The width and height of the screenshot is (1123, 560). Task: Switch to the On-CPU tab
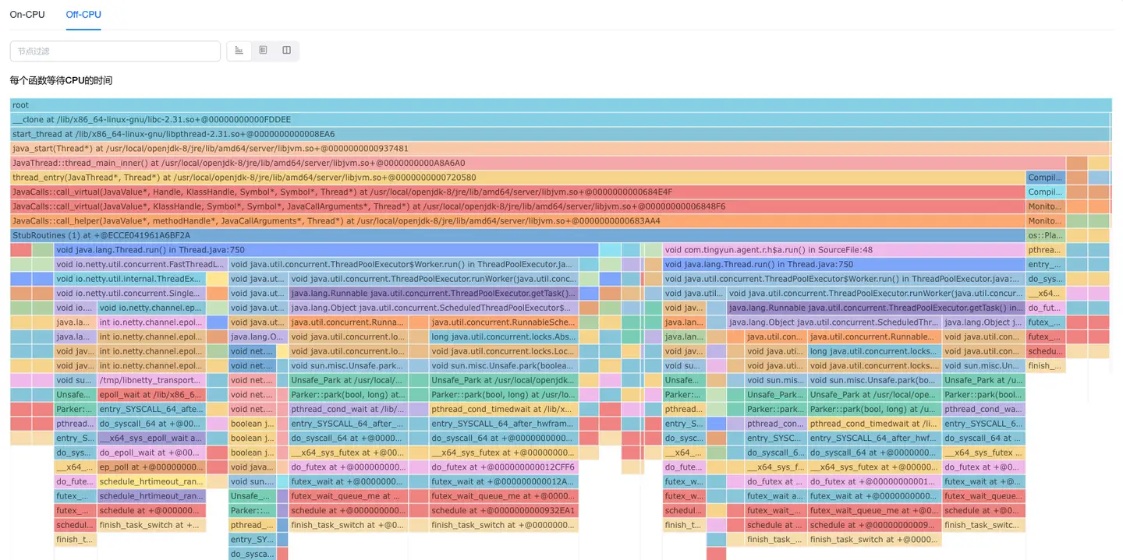(27, 15)
